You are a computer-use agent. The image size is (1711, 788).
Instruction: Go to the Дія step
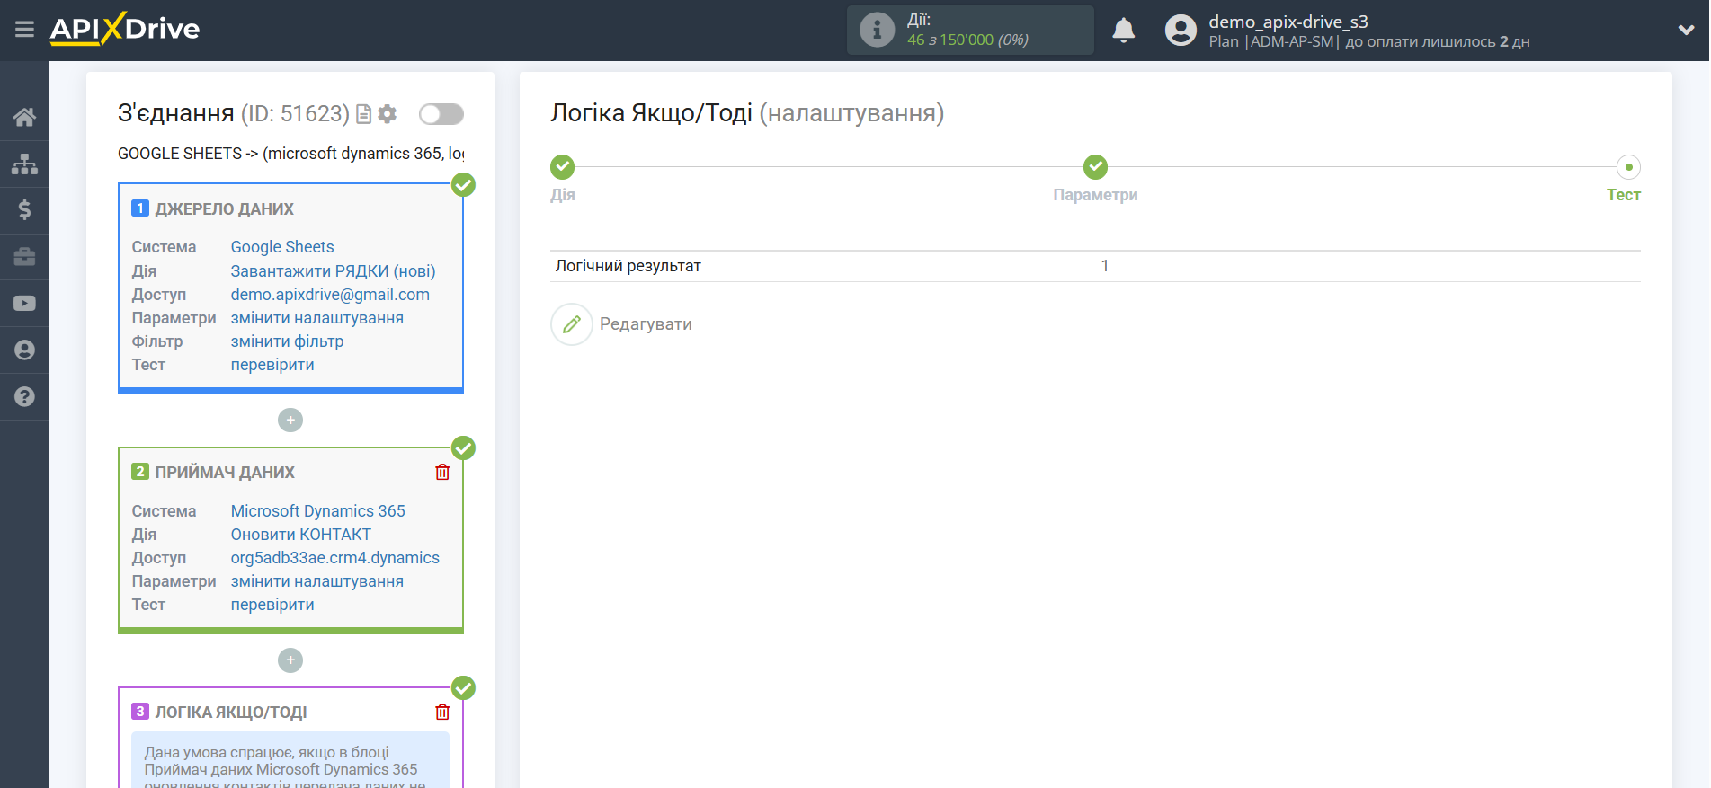[x=563, y=195]
